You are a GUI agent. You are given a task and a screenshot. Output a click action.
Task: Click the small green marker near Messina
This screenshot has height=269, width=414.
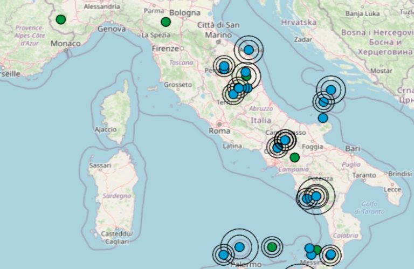pyautogui.click(x=318, y=250)
